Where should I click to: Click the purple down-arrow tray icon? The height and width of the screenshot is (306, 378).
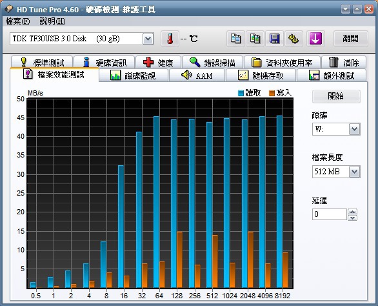click(x=315, y=39)
